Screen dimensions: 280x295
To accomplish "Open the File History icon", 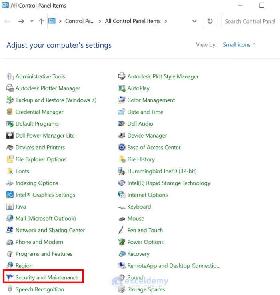I will point(122,159).
